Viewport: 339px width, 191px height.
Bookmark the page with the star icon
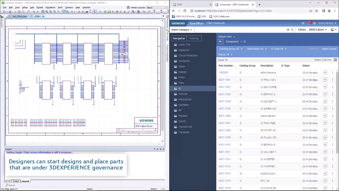(x=316, y=11)
